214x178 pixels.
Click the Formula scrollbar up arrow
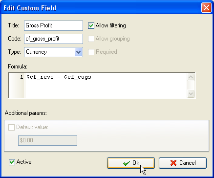point(191,77)
